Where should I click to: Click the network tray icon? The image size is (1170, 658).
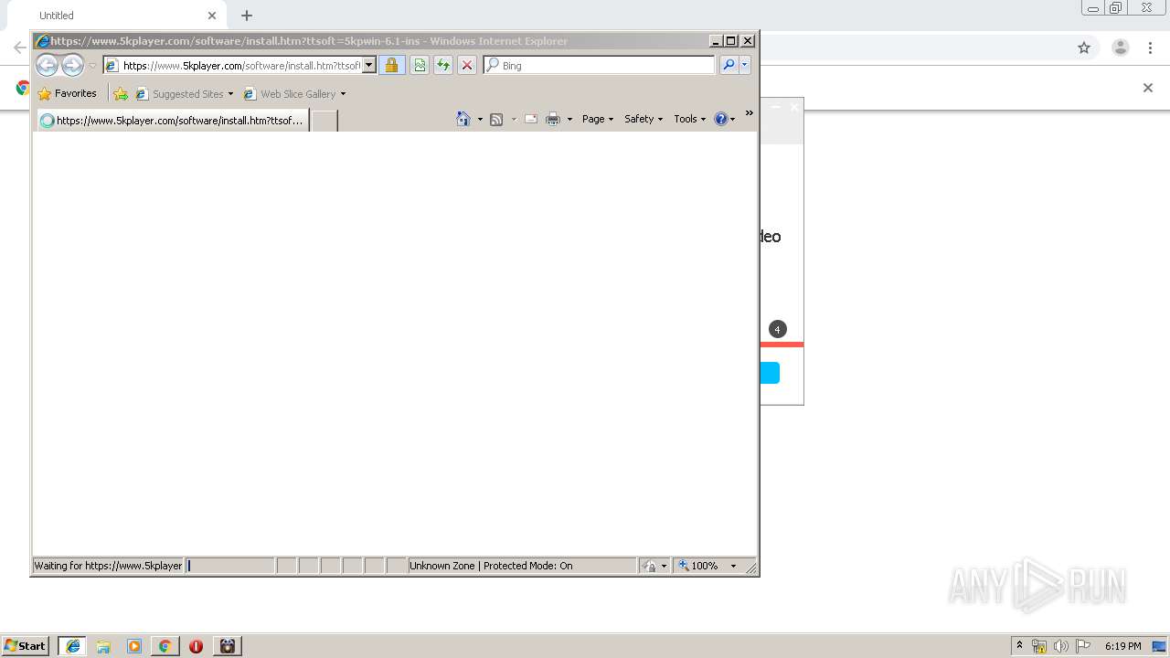(x=1039, y=646)
